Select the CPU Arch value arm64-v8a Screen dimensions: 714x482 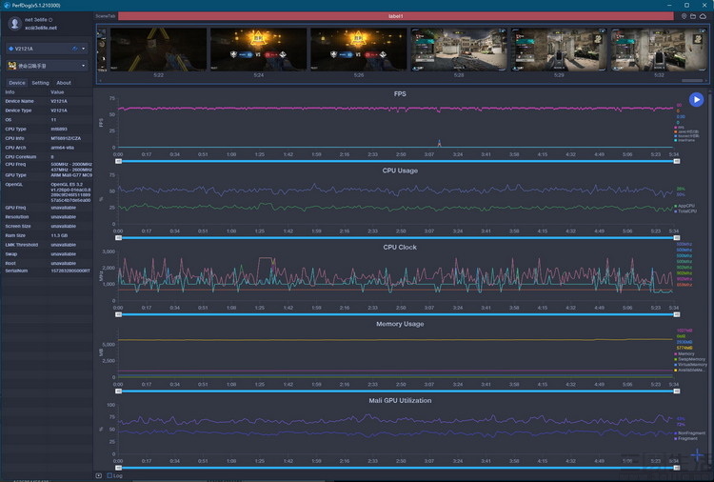click(62, 148)
